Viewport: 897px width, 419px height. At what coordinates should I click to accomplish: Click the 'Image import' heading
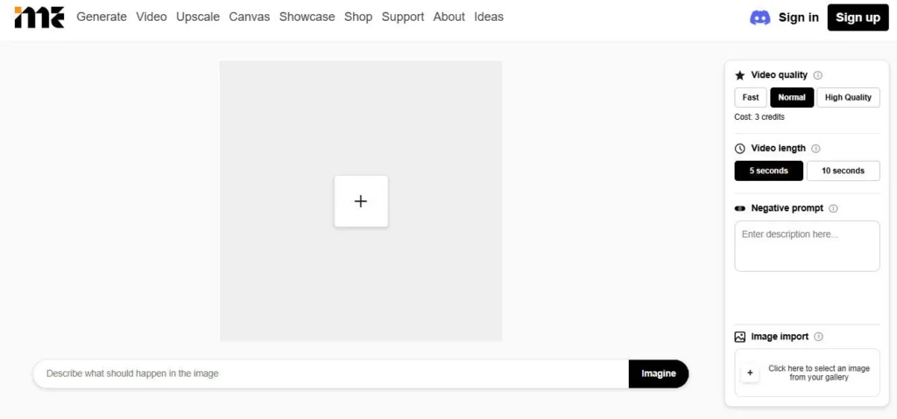(780, 337)
